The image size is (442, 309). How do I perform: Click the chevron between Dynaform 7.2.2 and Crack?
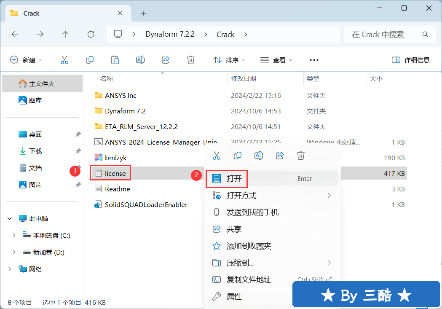[x=206, y=35]
